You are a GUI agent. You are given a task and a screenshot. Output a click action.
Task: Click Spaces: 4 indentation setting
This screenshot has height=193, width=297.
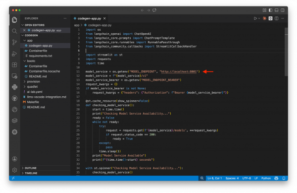232,178
